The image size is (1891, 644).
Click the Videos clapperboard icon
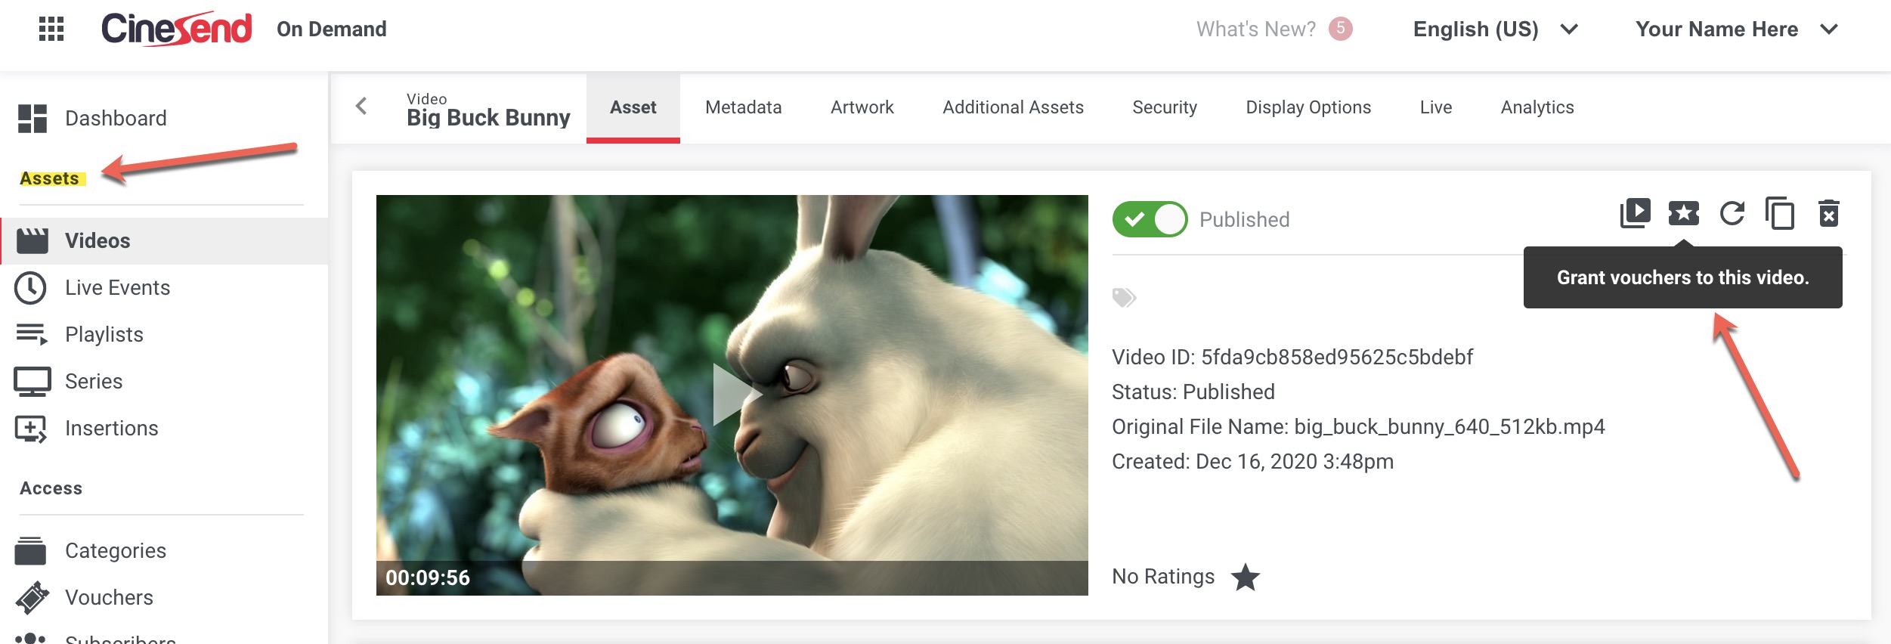pos(32,240)
